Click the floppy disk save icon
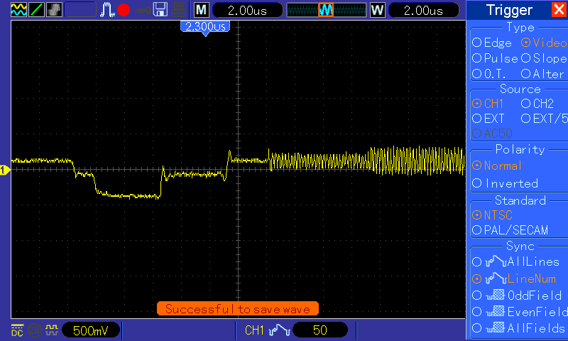This screenshot has width=568, height=341. tap(160, 10)
